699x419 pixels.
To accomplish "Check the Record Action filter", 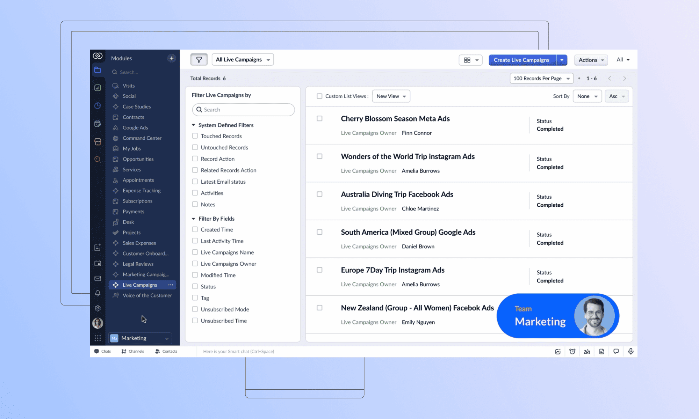I will pos(195,159).
